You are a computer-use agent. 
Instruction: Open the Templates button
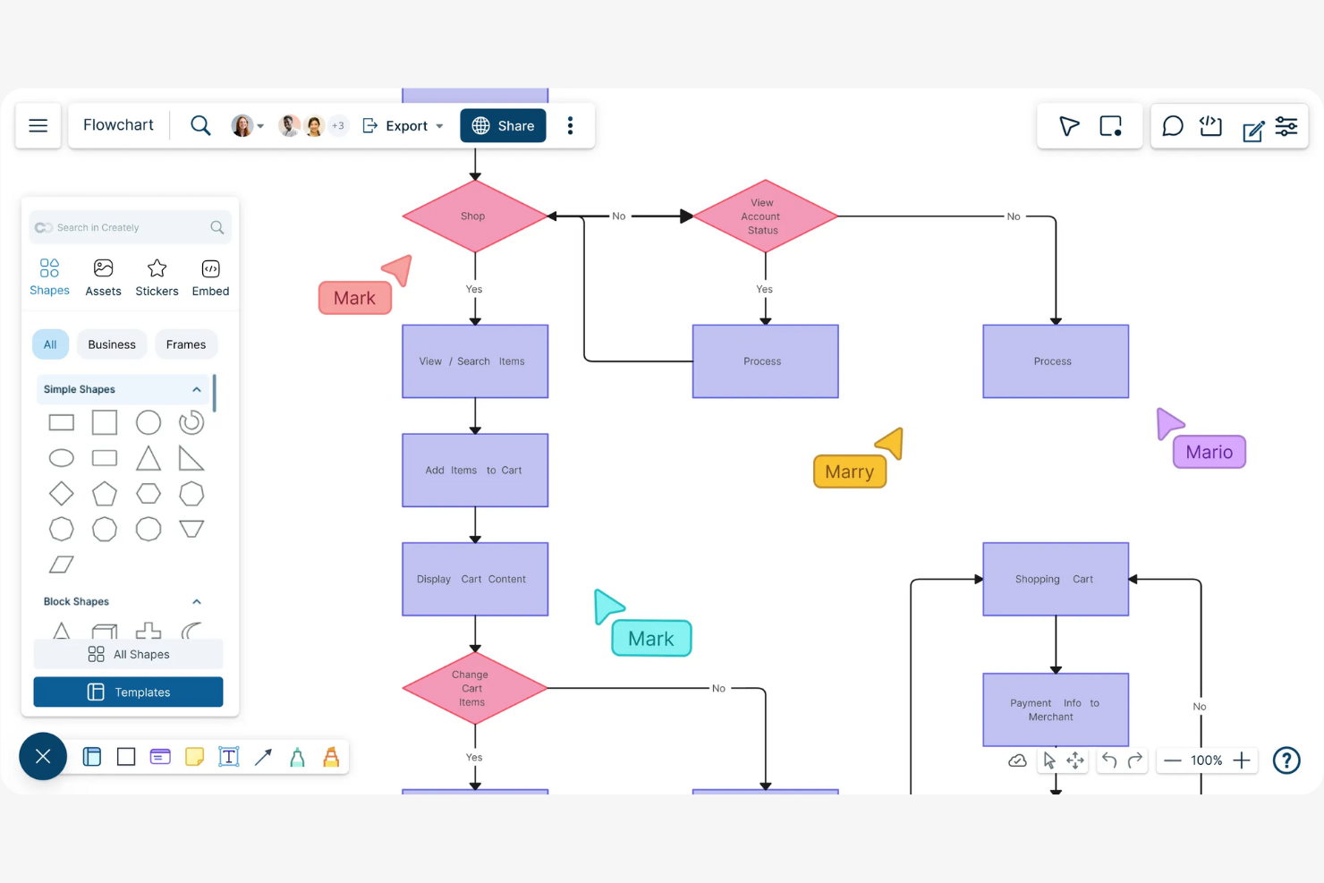coord(128,692)
